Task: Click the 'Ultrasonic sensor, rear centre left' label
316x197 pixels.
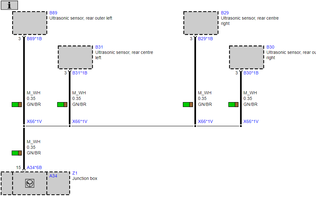Action: [124, 55]
